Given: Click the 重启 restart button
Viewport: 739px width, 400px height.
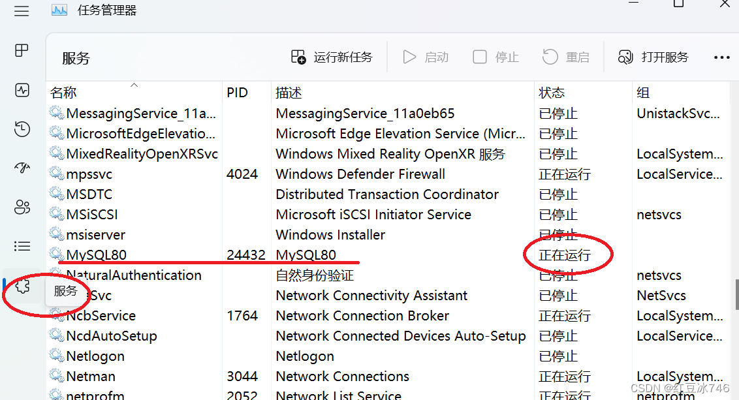Looking at the screenshot, I should click(x=566, y=57).
